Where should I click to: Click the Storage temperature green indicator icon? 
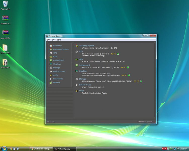141,81
